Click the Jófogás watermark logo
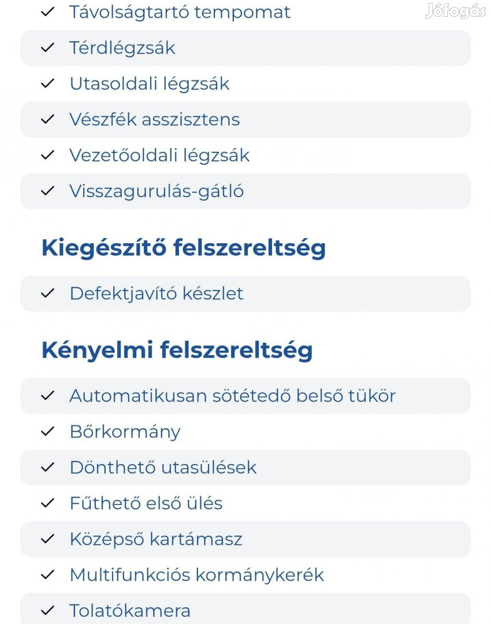 pyautogui.click(x=456, y=11)
